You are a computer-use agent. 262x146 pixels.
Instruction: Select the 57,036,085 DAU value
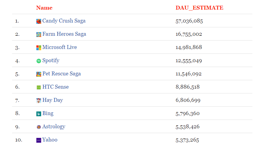[189, 21]
